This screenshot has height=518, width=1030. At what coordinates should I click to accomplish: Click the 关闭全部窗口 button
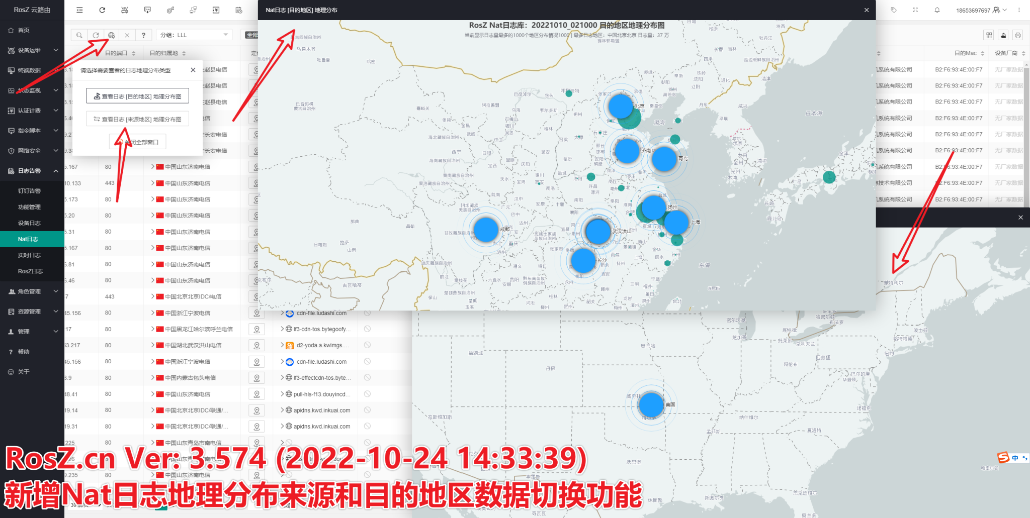(x=137, y=141)
